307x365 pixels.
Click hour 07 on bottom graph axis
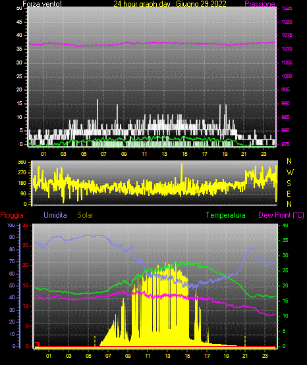coord(108,356)
